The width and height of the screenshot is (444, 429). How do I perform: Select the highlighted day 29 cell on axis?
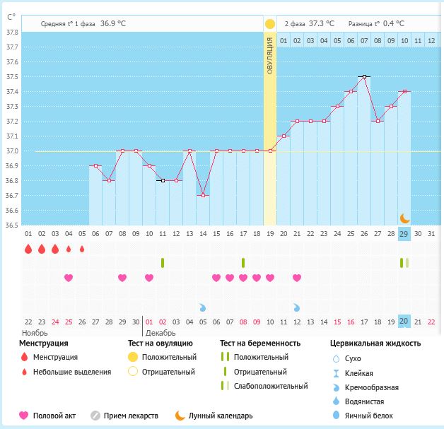pos(404,234)
